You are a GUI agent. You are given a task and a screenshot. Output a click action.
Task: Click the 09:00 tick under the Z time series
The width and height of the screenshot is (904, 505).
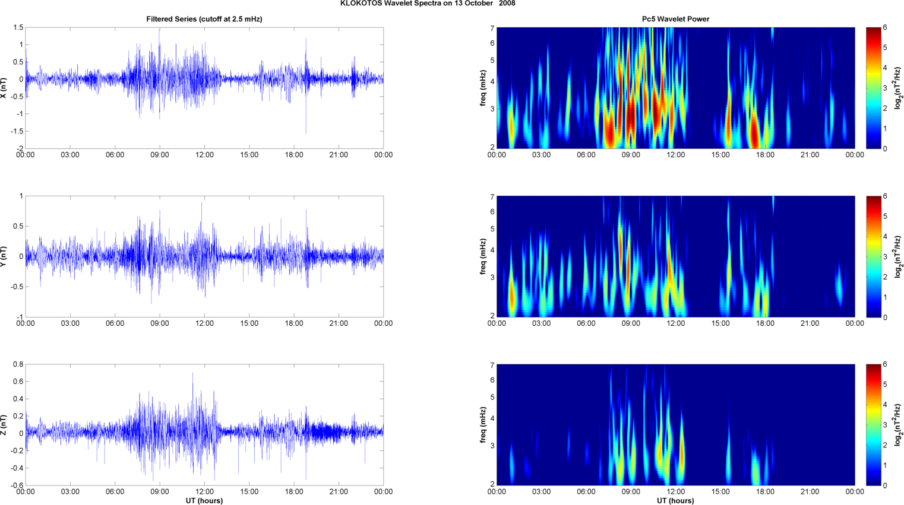coord(159,491)
